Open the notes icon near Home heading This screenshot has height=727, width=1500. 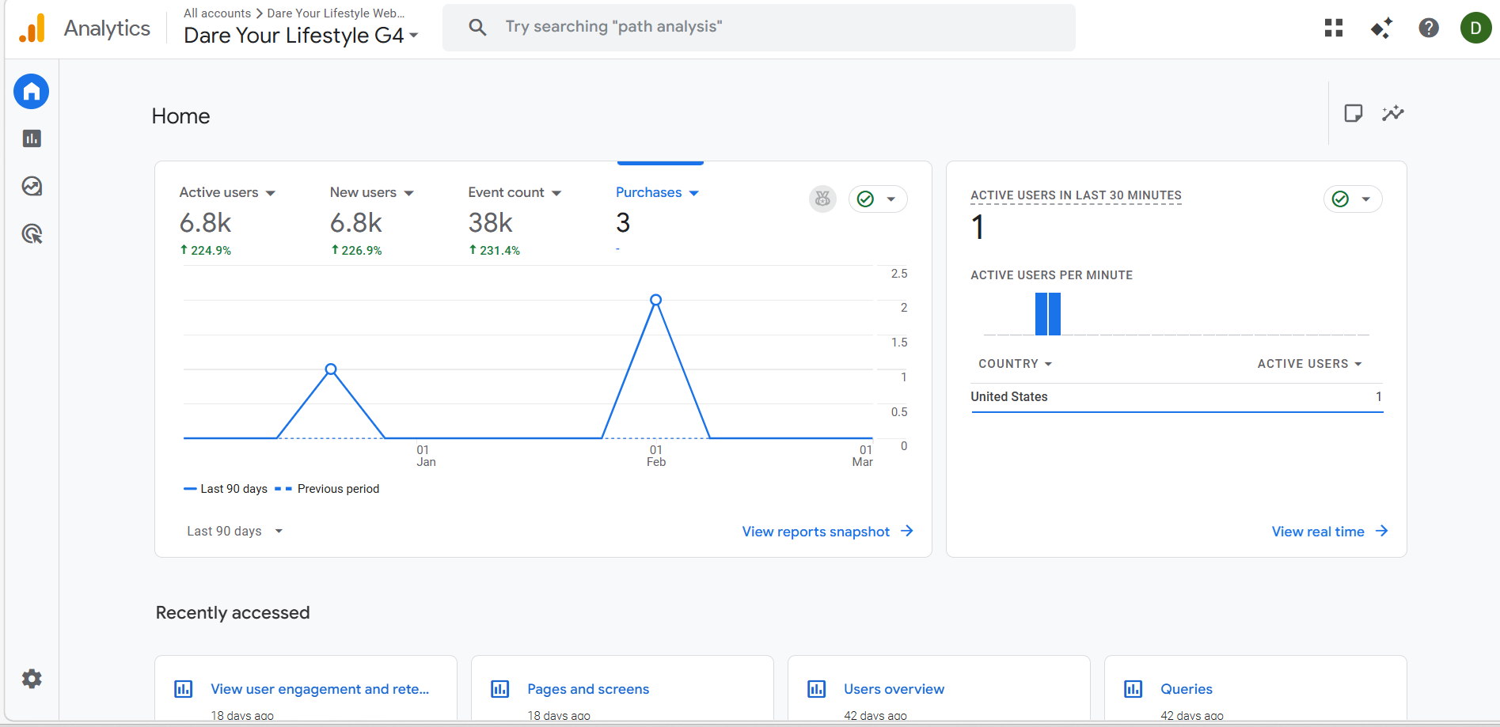coord(1354,112)
